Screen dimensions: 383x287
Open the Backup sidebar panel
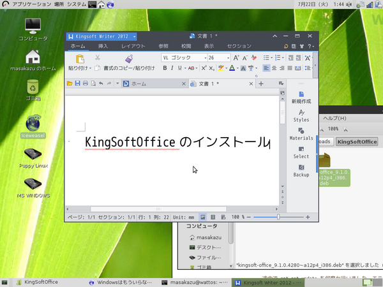301,171
